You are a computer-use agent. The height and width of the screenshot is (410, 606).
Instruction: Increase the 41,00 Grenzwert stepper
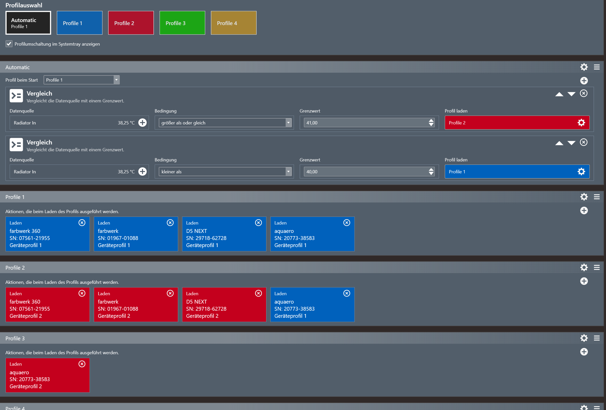[x=431, y=121]
